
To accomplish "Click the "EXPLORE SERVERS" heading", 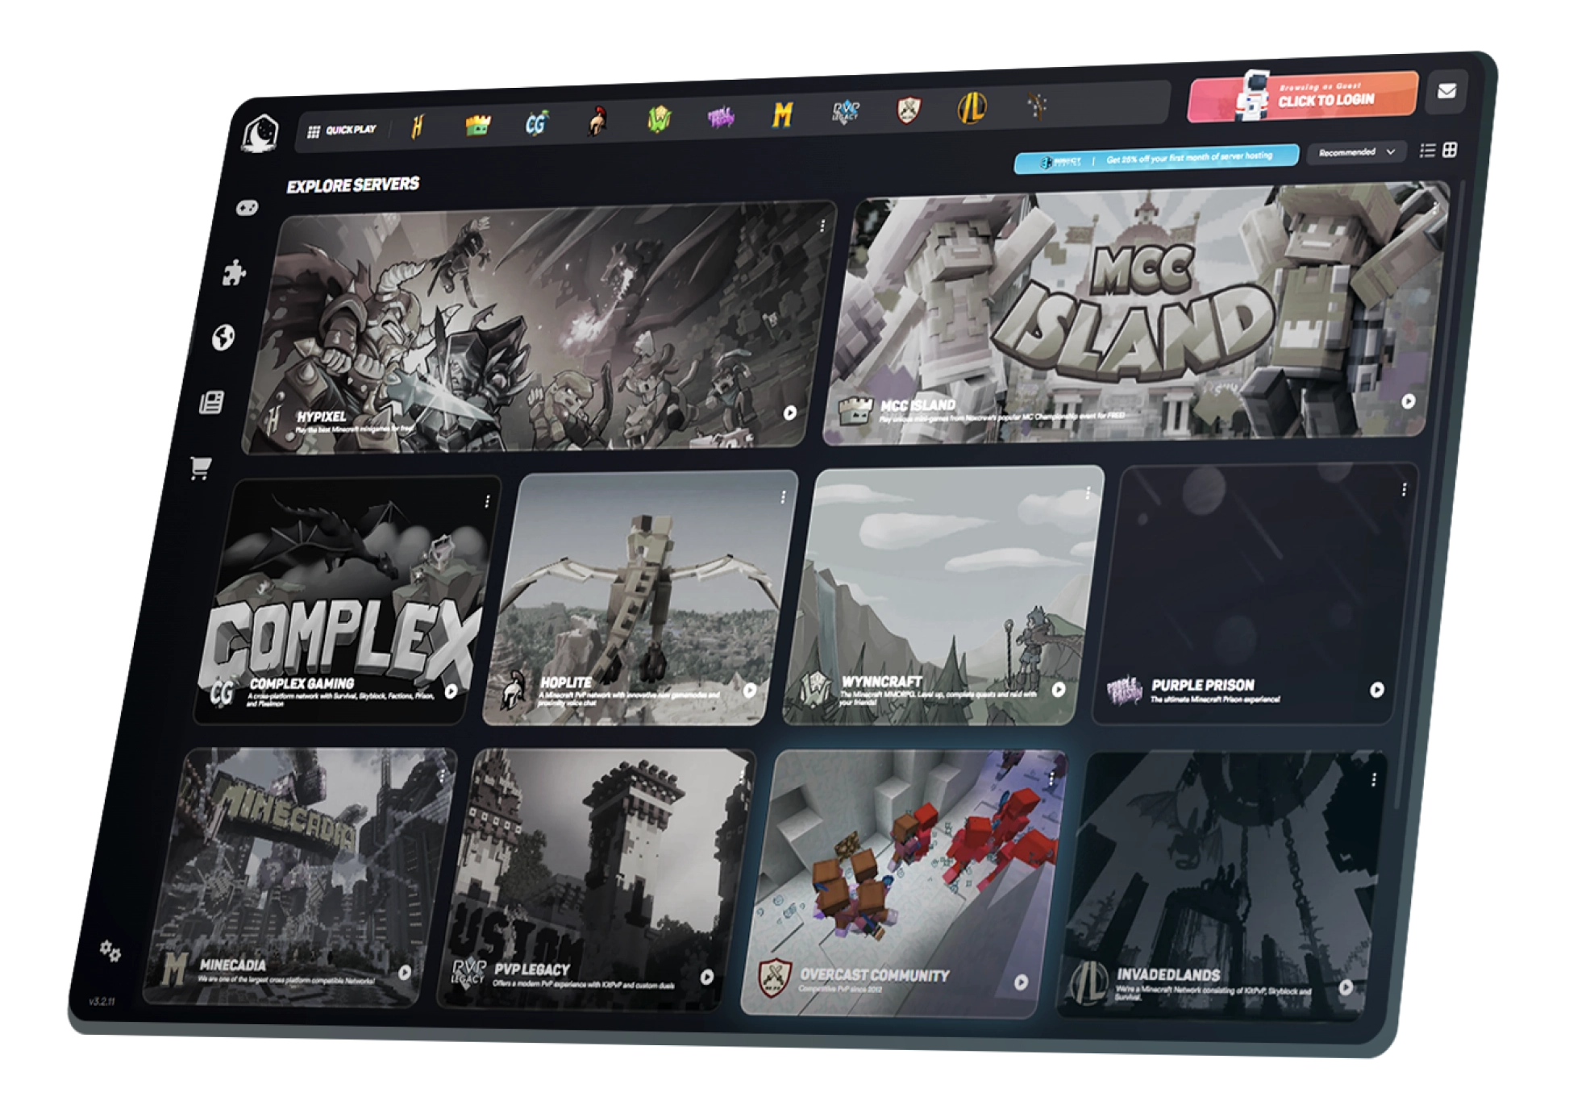I will coord(353,185).
